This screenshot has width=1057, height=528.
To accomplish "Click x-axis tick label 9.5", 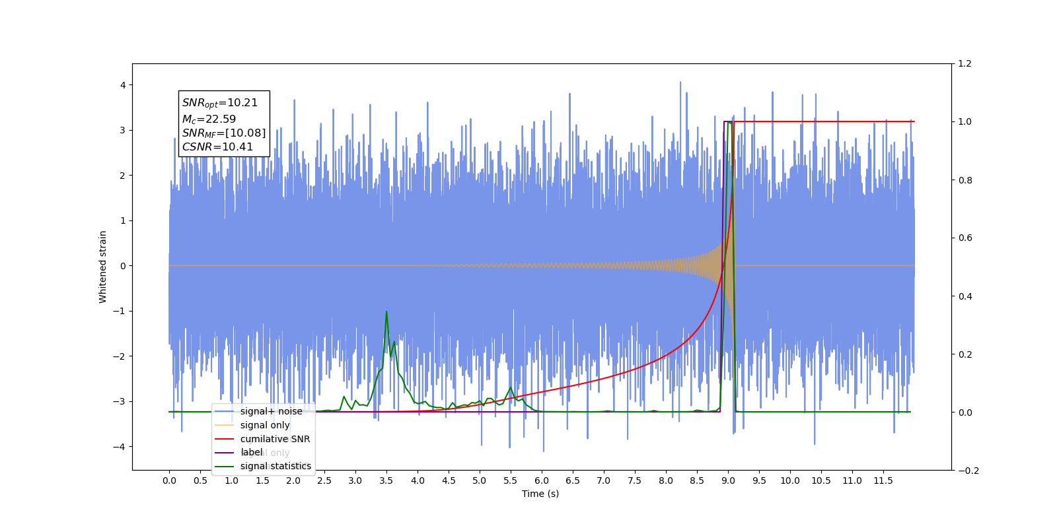I will pos(759,480).
